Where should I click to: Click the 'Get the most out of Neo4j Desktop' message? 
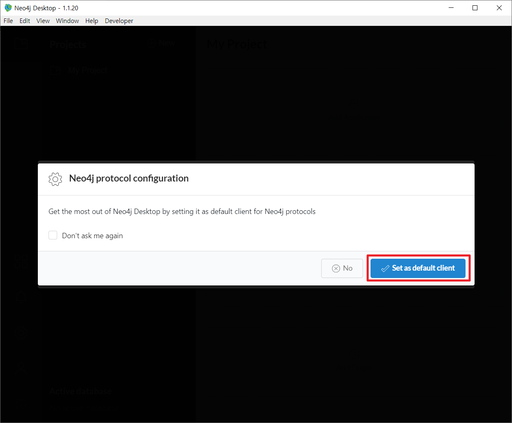[182, 211]
